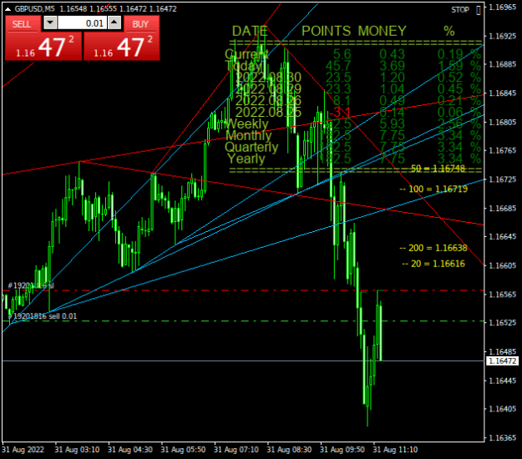Click the 31 Aug 2022 time label
522x459 pixels.
[23, 450]
